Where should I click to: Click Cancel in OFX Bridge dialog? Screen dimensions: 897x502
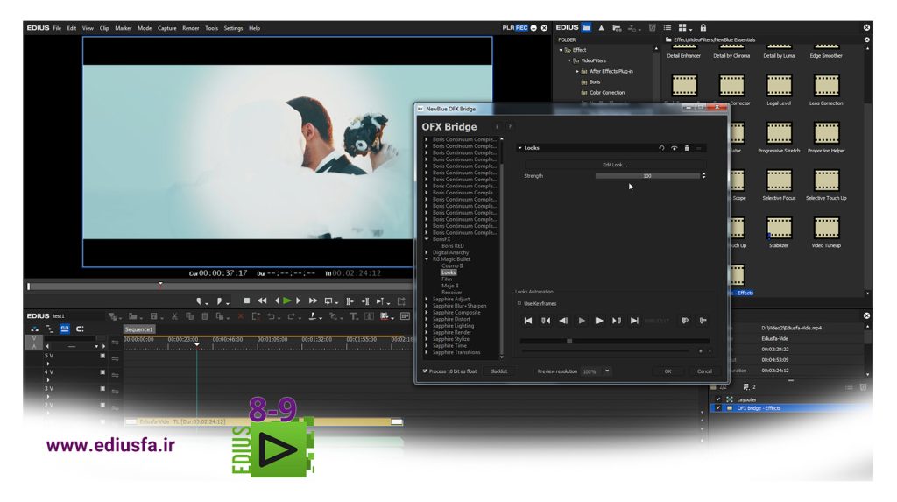coord(704,371)
